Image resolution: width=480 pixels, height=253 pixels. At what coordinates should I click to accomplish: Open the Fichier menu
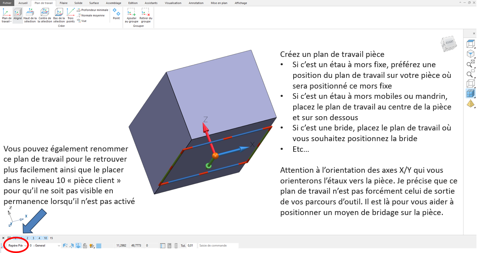pos(7,3)
